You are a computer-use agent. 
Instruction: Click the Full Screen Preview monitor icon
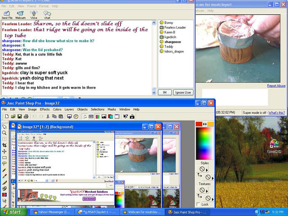(69, 117)
